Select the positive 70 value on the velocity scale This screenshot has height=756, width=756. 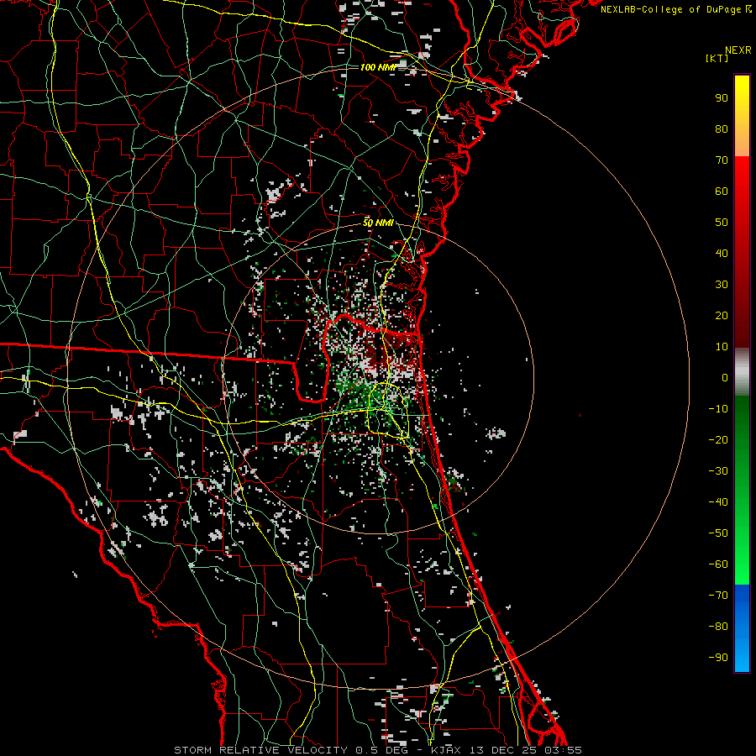(x=722, y=160)
